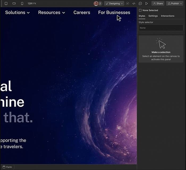Open the code export icon

pyautogui.click(x=134, y=3)
